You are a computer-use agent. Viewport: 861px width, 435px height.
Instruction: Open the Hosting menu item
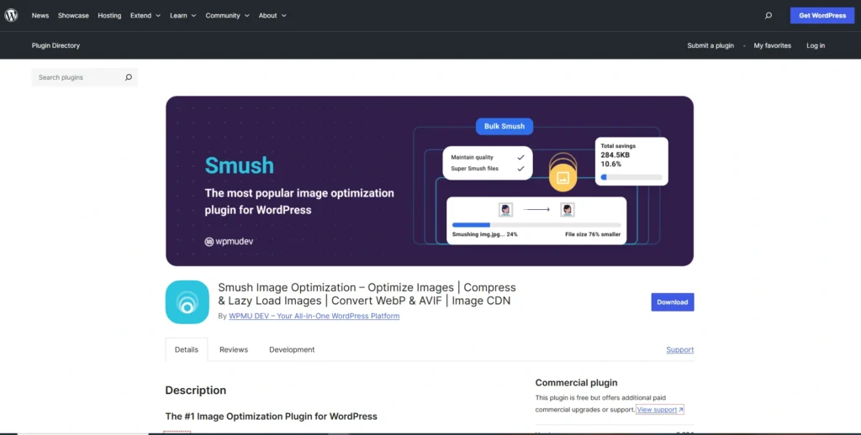[x=109, y=15]
